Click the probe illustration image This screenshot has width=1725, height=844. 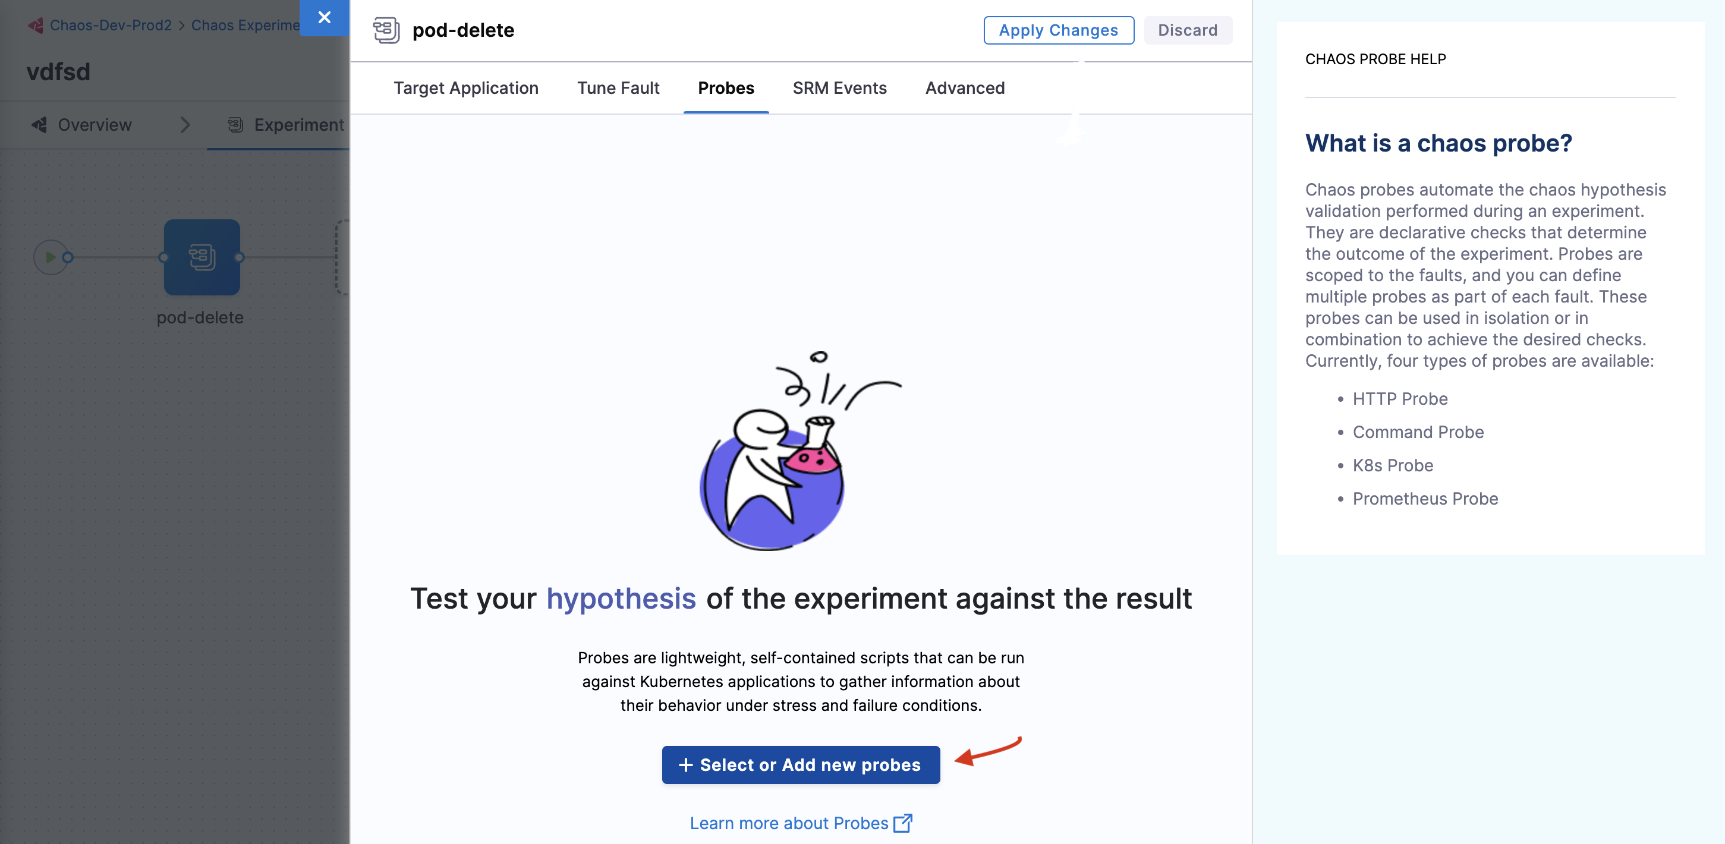(800, 450)
